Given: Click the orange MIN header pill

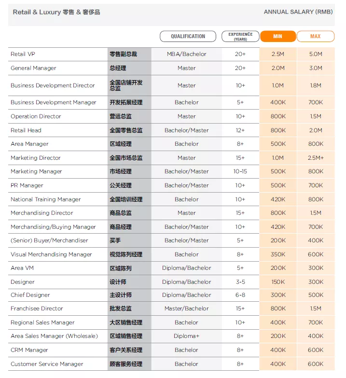Looking at the screenshot, I should point(278,36).
